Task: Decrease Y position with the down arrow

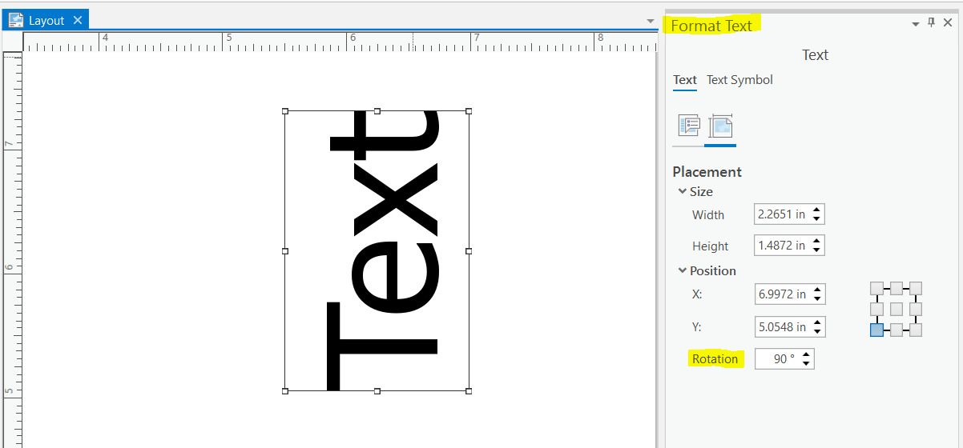Action: [816, 332]
